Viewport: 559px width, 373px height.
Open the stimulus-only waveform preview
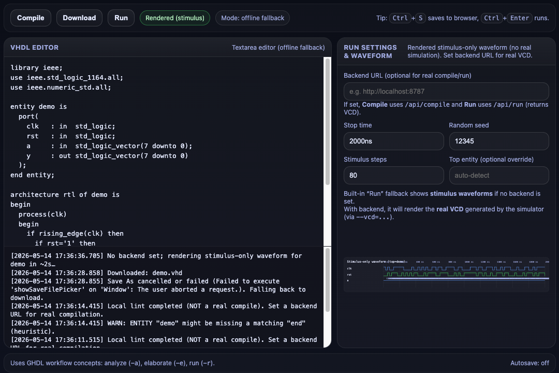pos(446,274)
